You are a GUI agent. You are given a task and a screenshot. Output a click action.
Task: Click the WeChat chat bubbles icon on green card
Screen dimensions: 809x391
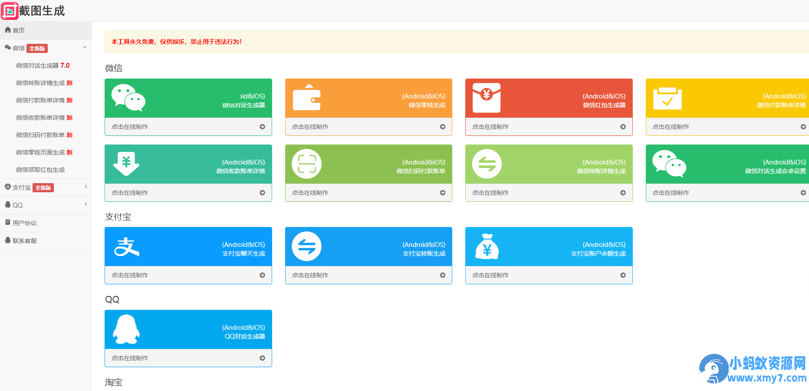click(x=128, y=98)
